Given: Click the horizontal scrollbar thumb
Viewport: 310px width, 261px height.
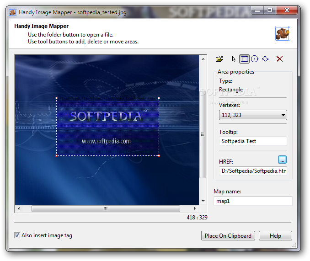Looking at the screenshot, I should pyautogui.click(x=106, y=208).
